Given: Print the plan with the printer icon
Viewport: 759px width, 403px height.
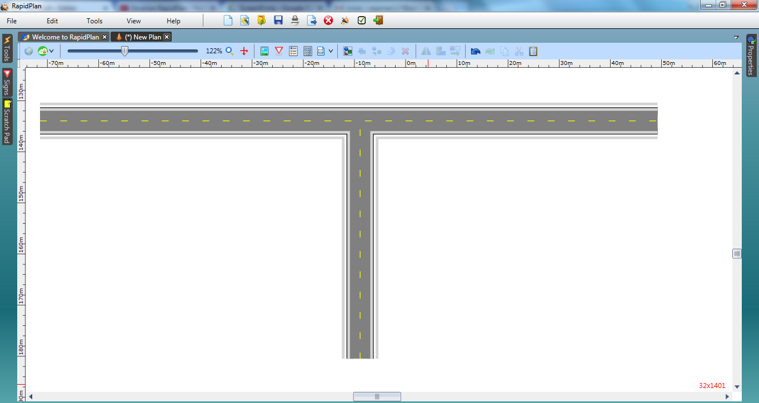Looking at the screenshot, I should [x=295, y=21].
